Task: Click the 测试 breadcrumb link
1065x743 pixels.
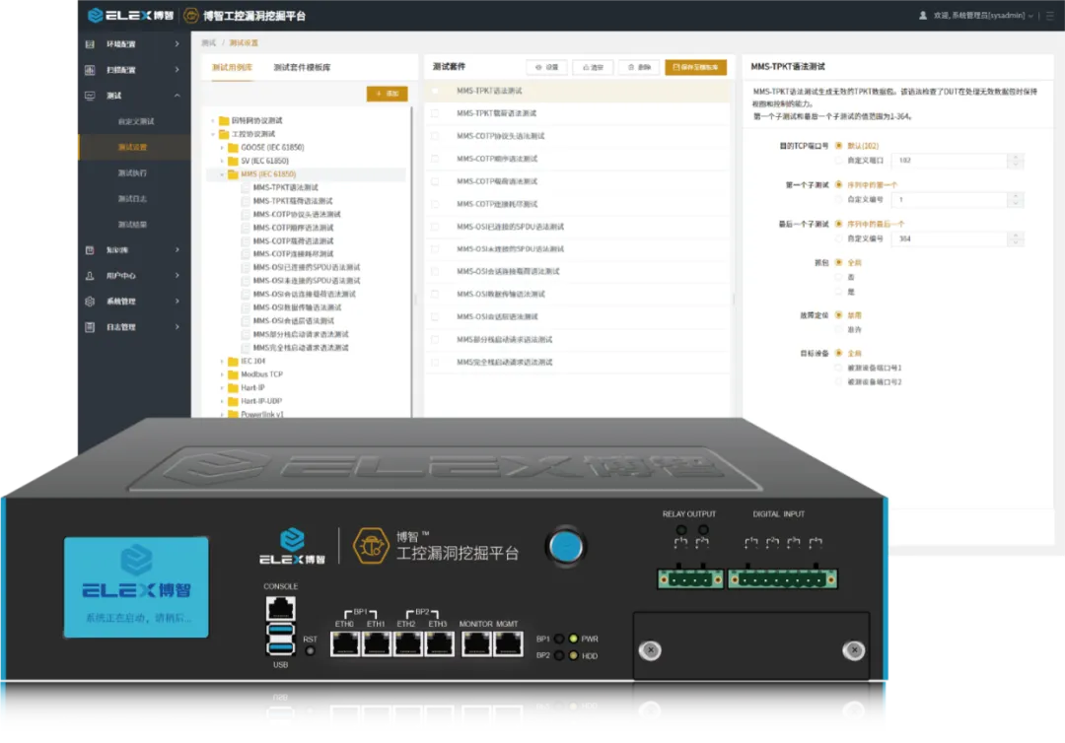Action: click(208, 42)
